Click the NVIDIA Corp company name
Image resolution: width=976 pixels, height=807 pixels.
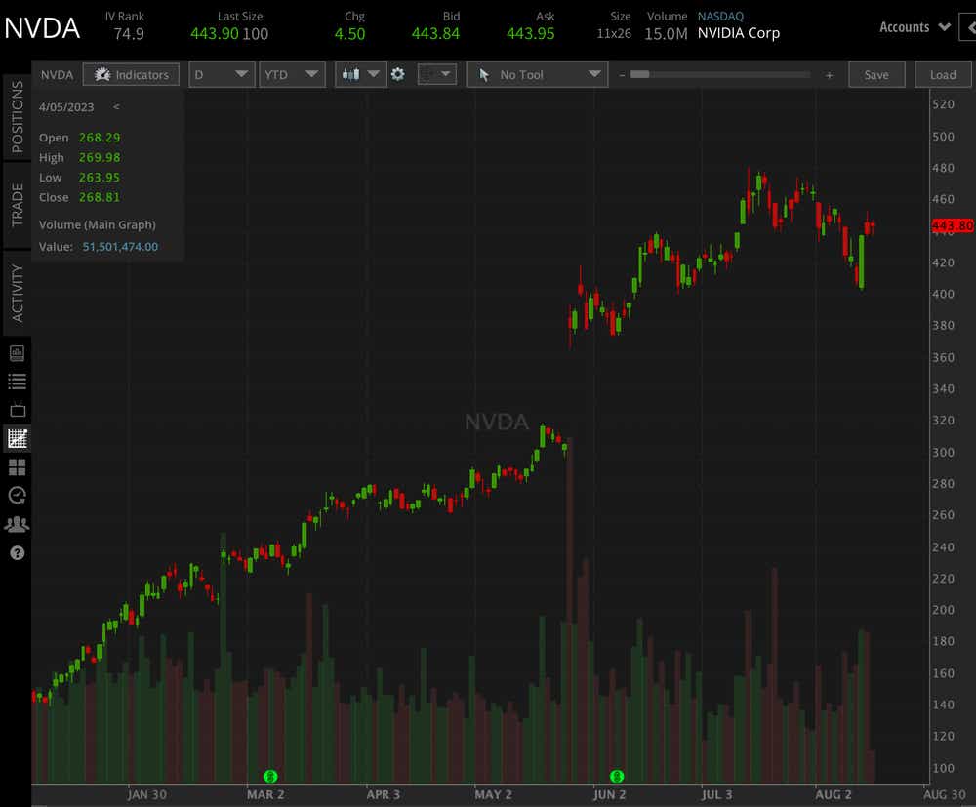738,33
